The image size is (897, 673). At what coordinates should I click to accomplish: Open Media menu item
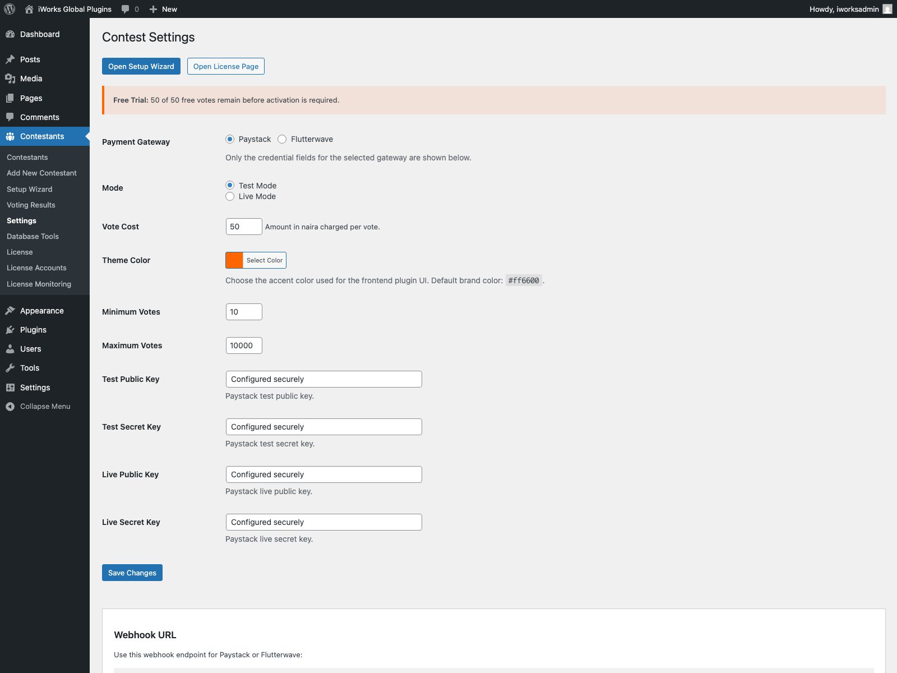coord(45,79)
